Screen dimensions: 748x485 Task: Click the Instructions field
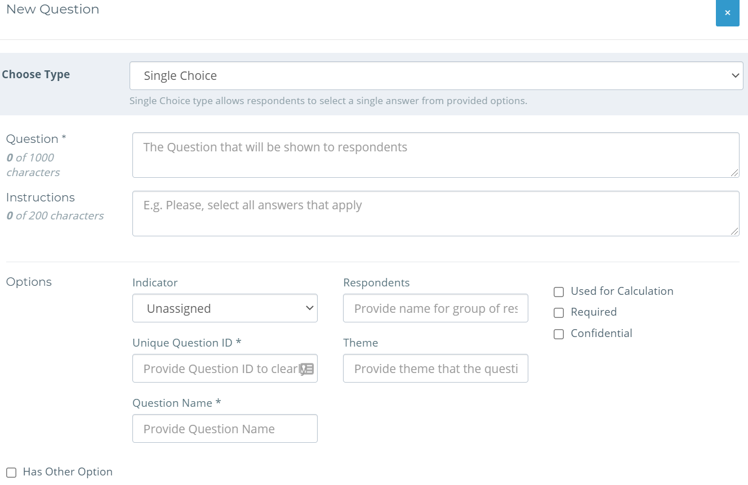[x=435, y=213]
